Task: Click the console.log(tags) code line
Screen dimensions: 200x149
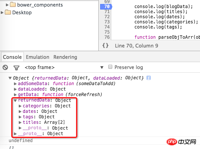Action: (158, 27)
